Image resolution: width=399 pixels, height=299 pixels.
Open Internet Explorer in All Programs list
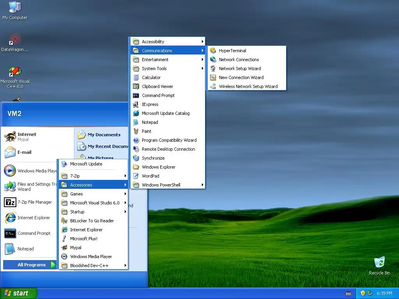[94, 230]
